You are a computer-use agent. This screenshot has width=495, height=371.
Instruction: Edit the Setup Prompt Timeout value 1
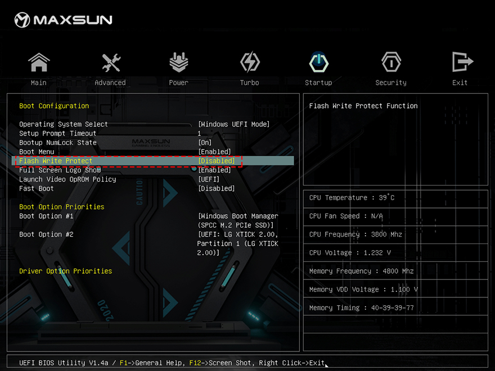[x=199, y=133]
